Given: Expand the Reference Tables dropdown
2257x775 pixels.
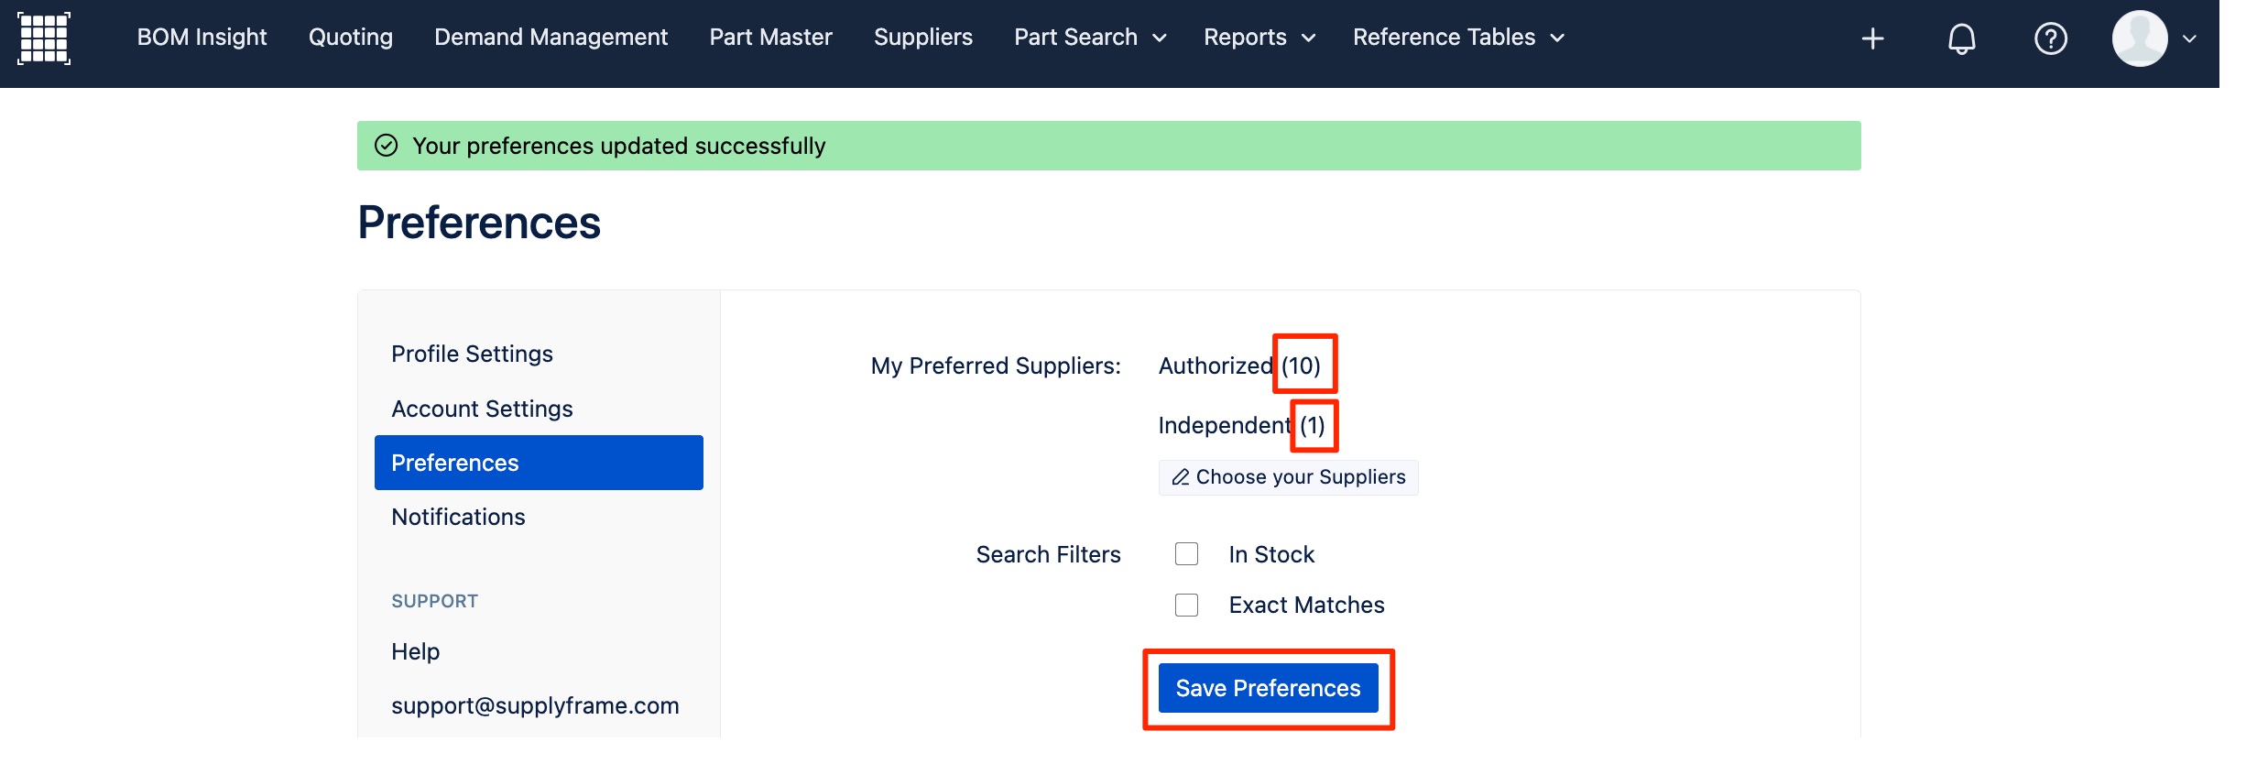Looking at the screenshot, I should point(1458,38).
